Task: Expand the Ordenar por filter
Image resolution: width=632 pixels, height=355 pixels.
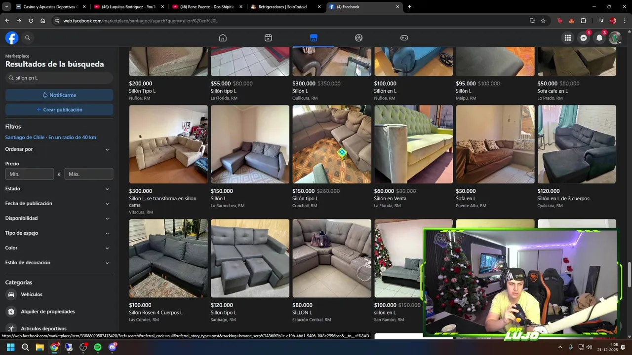Action: coord(59,149)
